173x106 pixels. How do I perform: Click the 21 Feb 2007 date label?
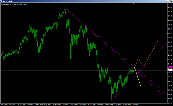point(39,105)
